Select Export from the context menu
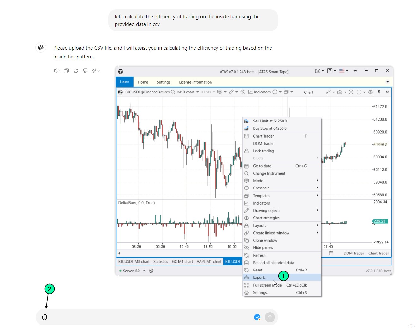417x328 pixels. pos(260,277)
